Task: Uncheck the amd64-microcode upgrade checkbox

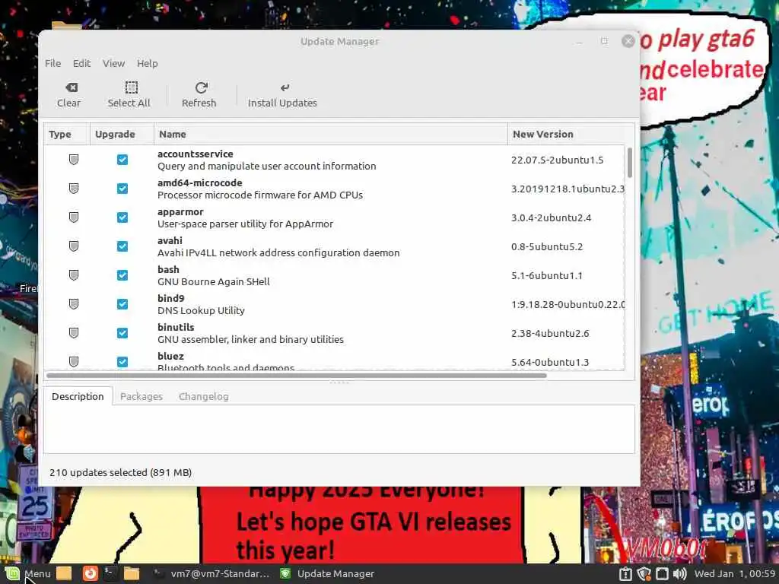Action: tap(122, 189)
